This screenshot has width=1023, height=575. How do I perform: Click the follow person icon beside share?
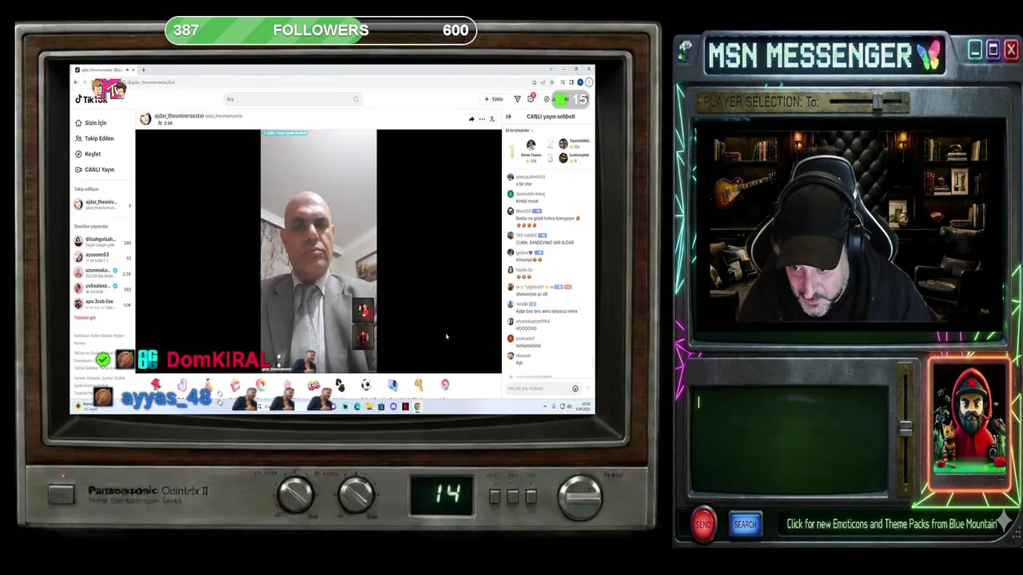click(492, 119)
